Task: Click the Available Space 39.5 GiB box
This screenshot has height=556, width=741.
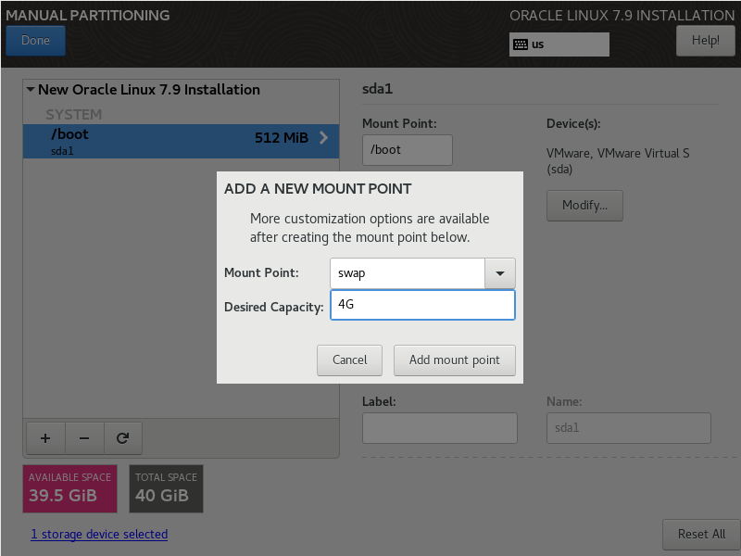Action: coord(70,488)
